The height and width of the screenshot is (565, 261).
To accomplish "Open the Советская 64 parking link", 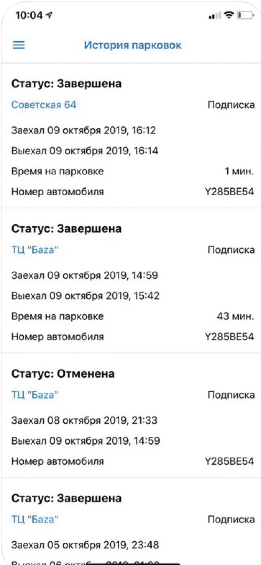I will pos(44,105).
